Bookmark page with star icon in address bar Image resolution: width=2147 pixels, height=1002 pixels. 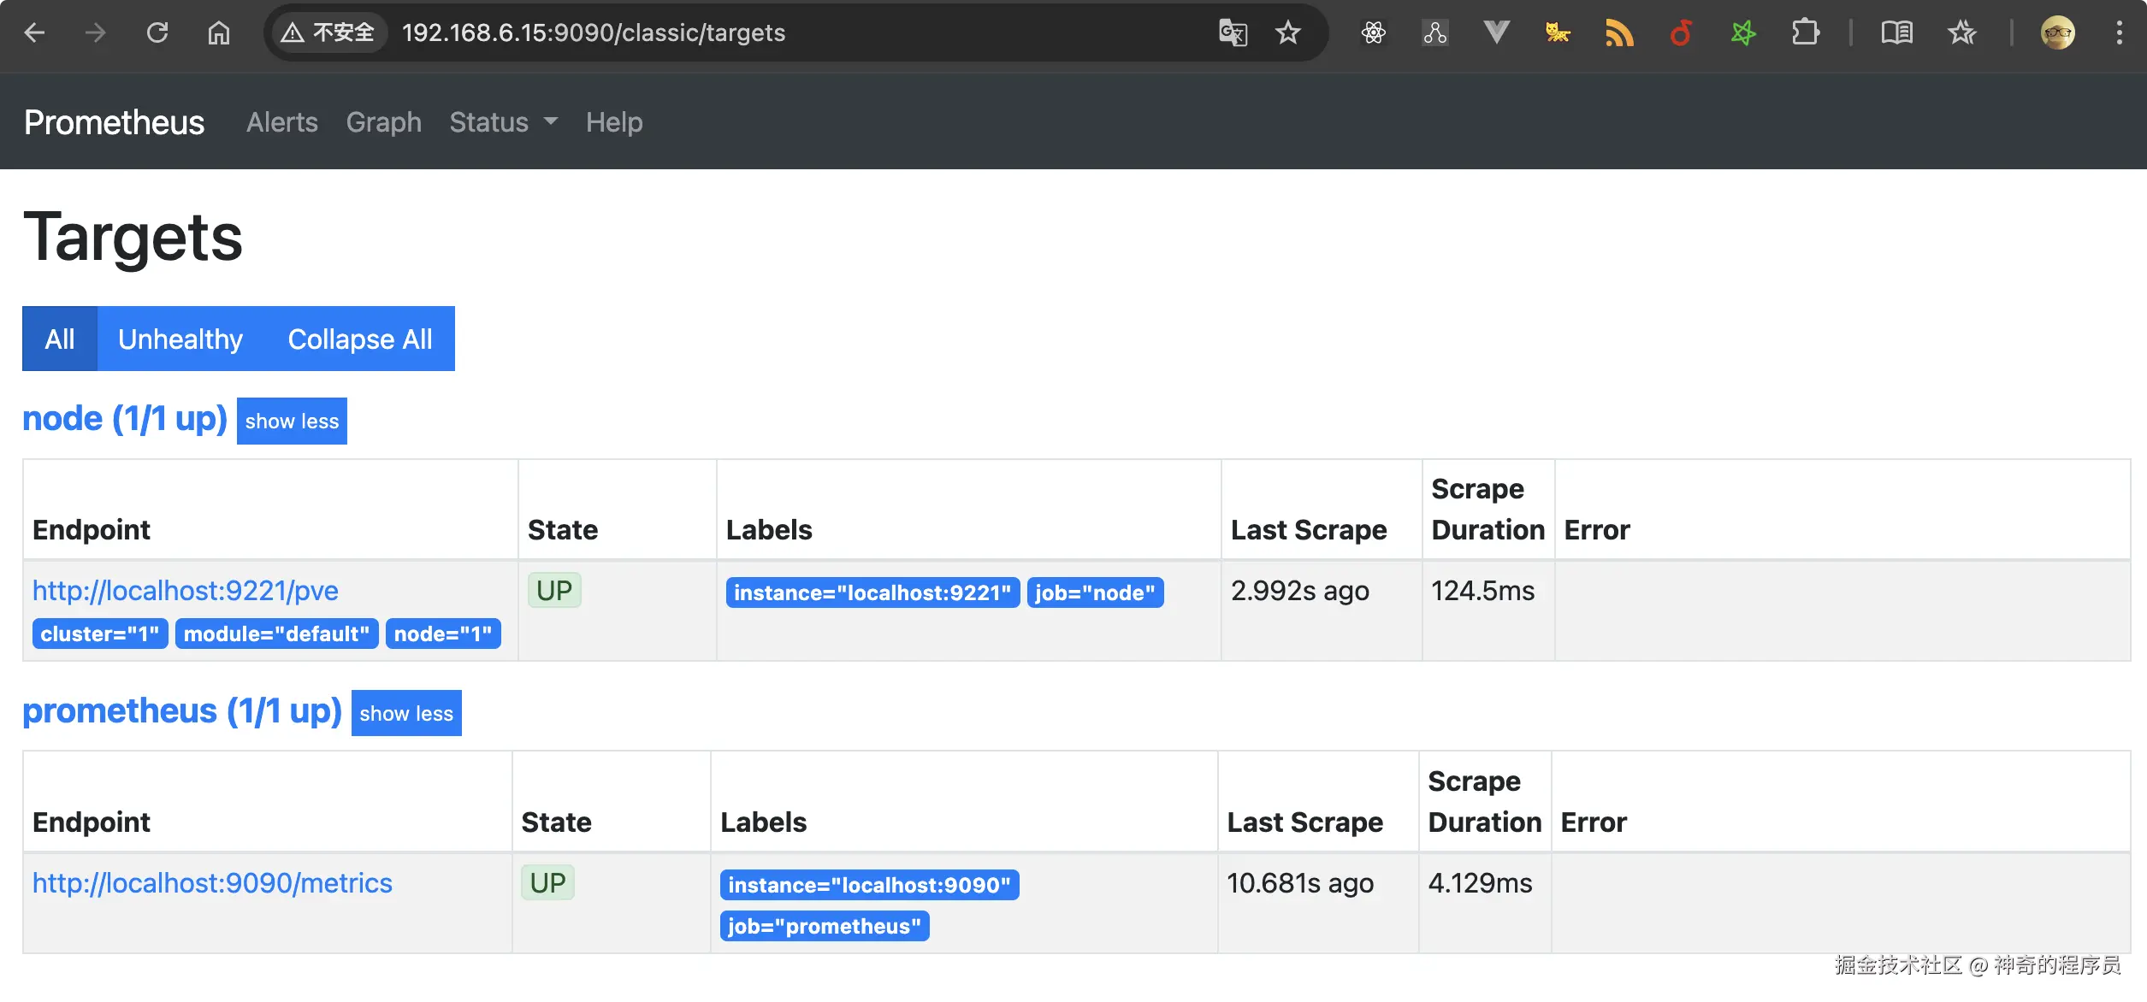coord(1287,32)
